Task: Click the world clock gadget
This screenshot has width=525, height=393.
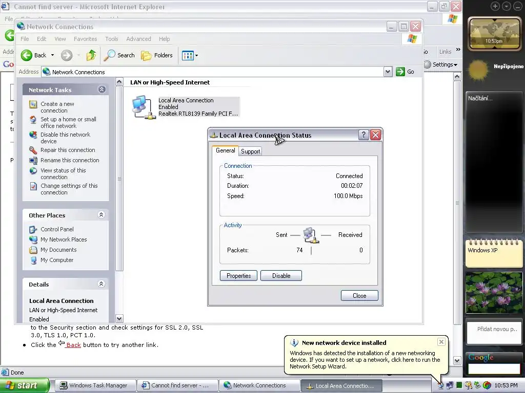Action: pyautogui.click(x=494, y=34)
